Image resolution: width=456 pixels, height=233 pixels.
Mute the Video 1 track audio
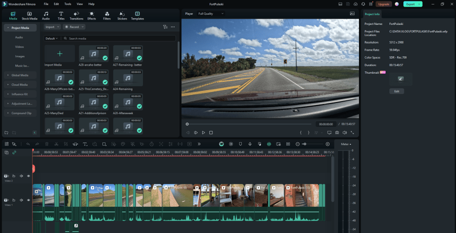(x=21, y=200)
